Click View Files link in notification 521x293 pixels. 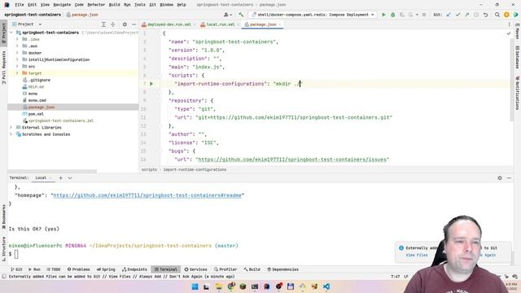click(417, 255)
